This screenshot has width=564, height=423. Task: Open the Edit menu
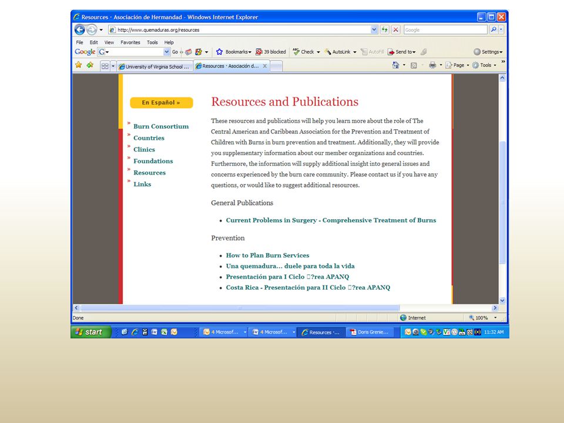click(x=93, y=42)
